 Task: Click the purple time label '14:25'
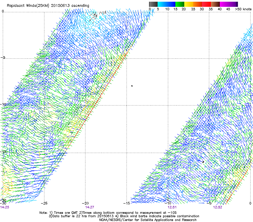(x=4, y=207)
